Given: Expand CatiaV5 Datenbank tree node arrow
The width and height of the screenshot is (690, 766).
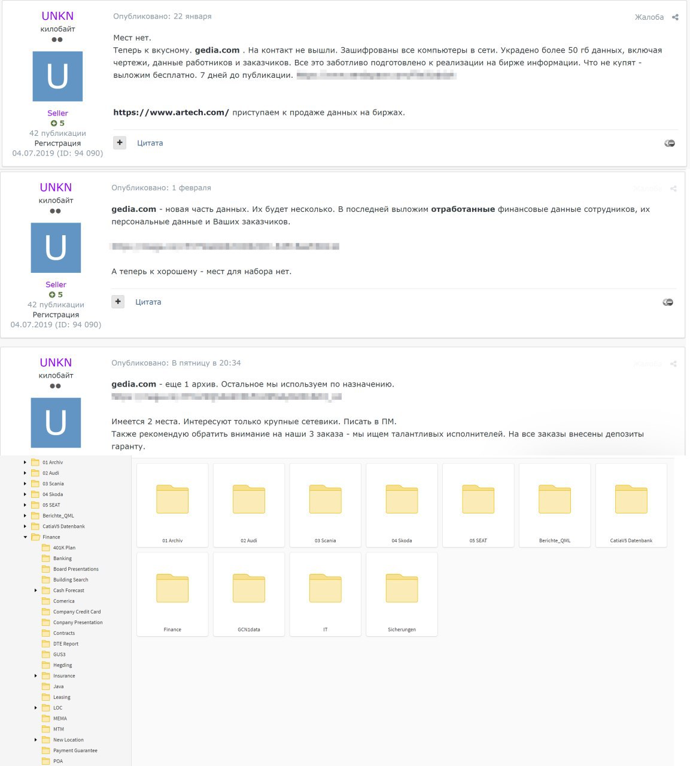Looking at the screenshot, I should pos(25,527).
